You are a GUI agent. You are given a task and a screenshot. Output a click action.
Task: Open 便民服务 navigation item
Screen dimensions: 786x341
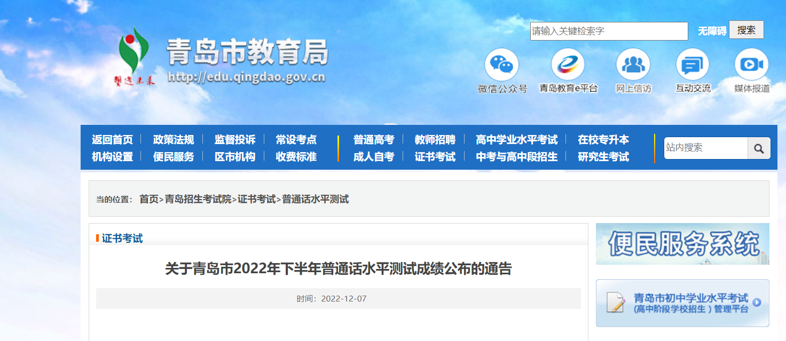pyautogui.click(x=174, y=157)
